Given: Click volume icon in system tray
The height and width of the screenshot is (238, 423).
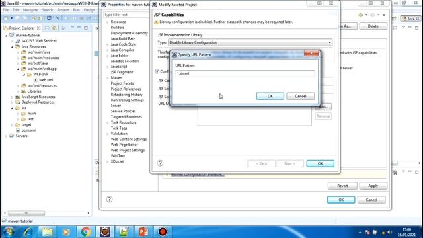Looking at the screenshot, I should (x=389, y=232).
